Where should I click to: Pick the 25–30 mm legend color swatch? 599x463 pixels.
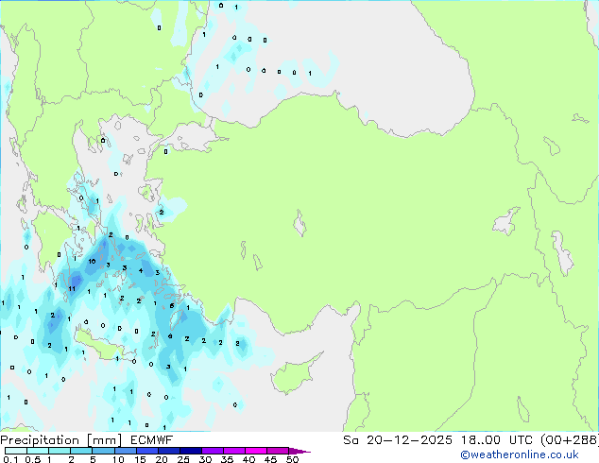click(x=191, y=451)
